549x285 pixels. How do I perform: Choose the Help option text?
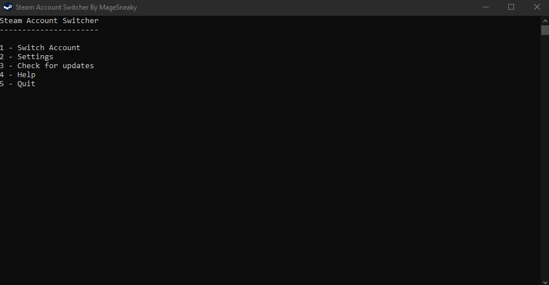click(26, 75)
